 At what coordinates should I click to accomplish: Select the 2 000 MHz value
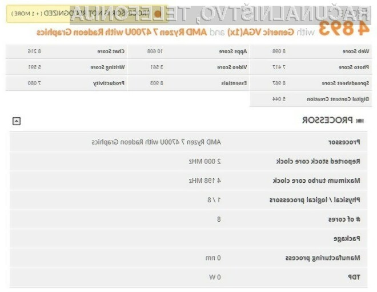pos(205,161)
